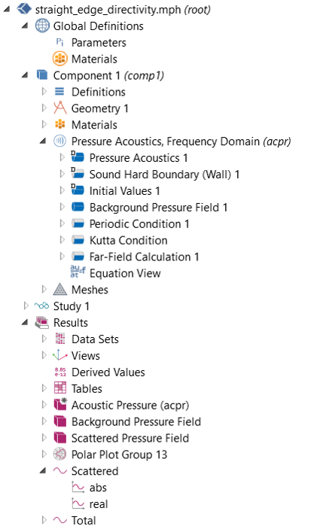
Task: Select the Equation View icon
Action: (78, 272)
